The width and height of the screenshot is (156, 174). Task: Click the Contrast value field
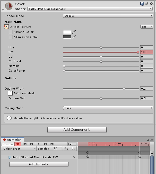pos(147,61)
